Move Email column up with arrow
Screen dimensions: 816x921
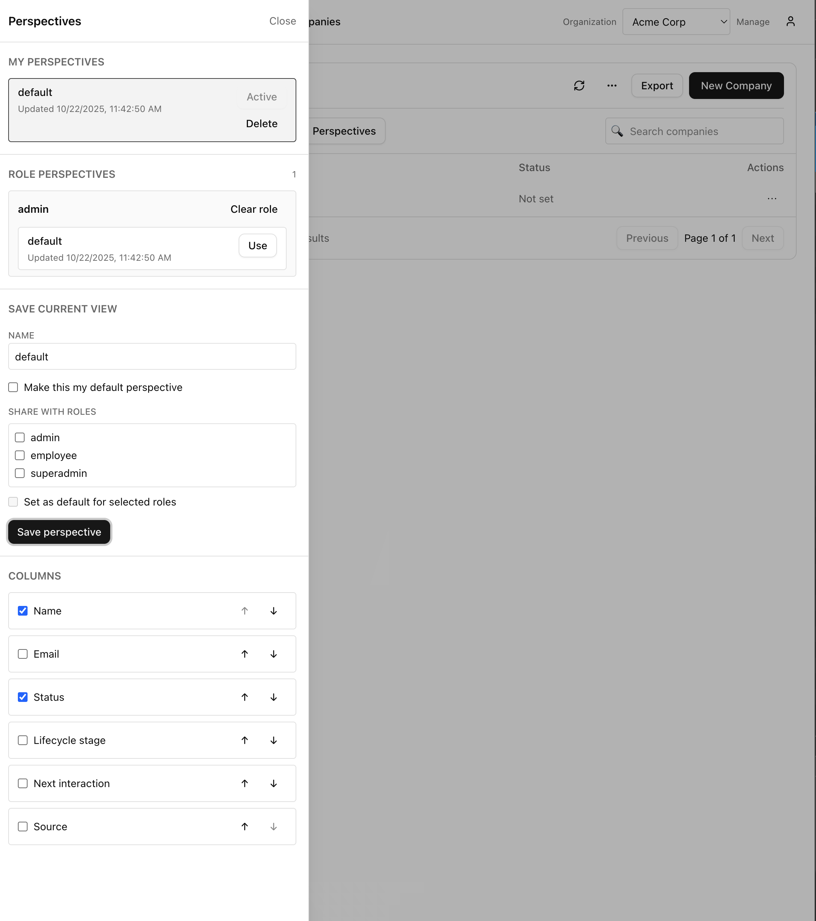point(244,654)
